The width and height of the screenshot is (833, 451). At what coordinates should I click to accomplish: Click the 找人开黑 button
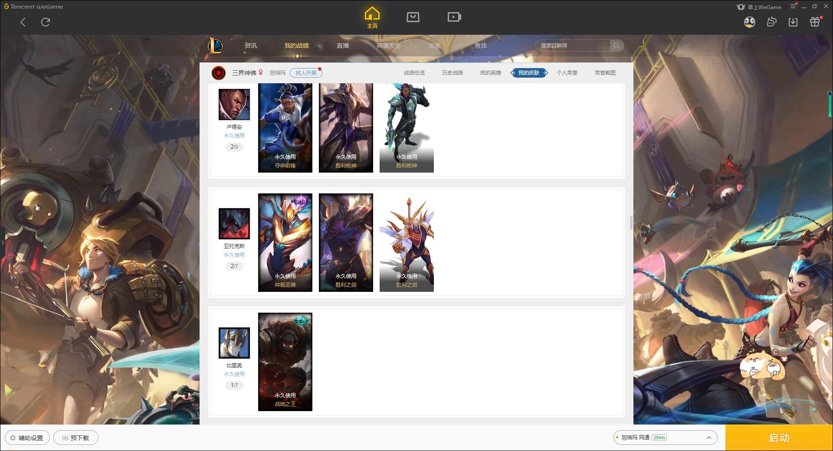(x=306, y=73)
